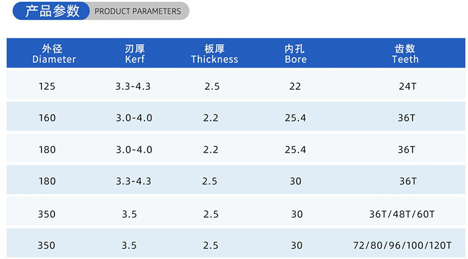
Task: Select the 外径 Diameter column header
Action: (x=54, y=54)
